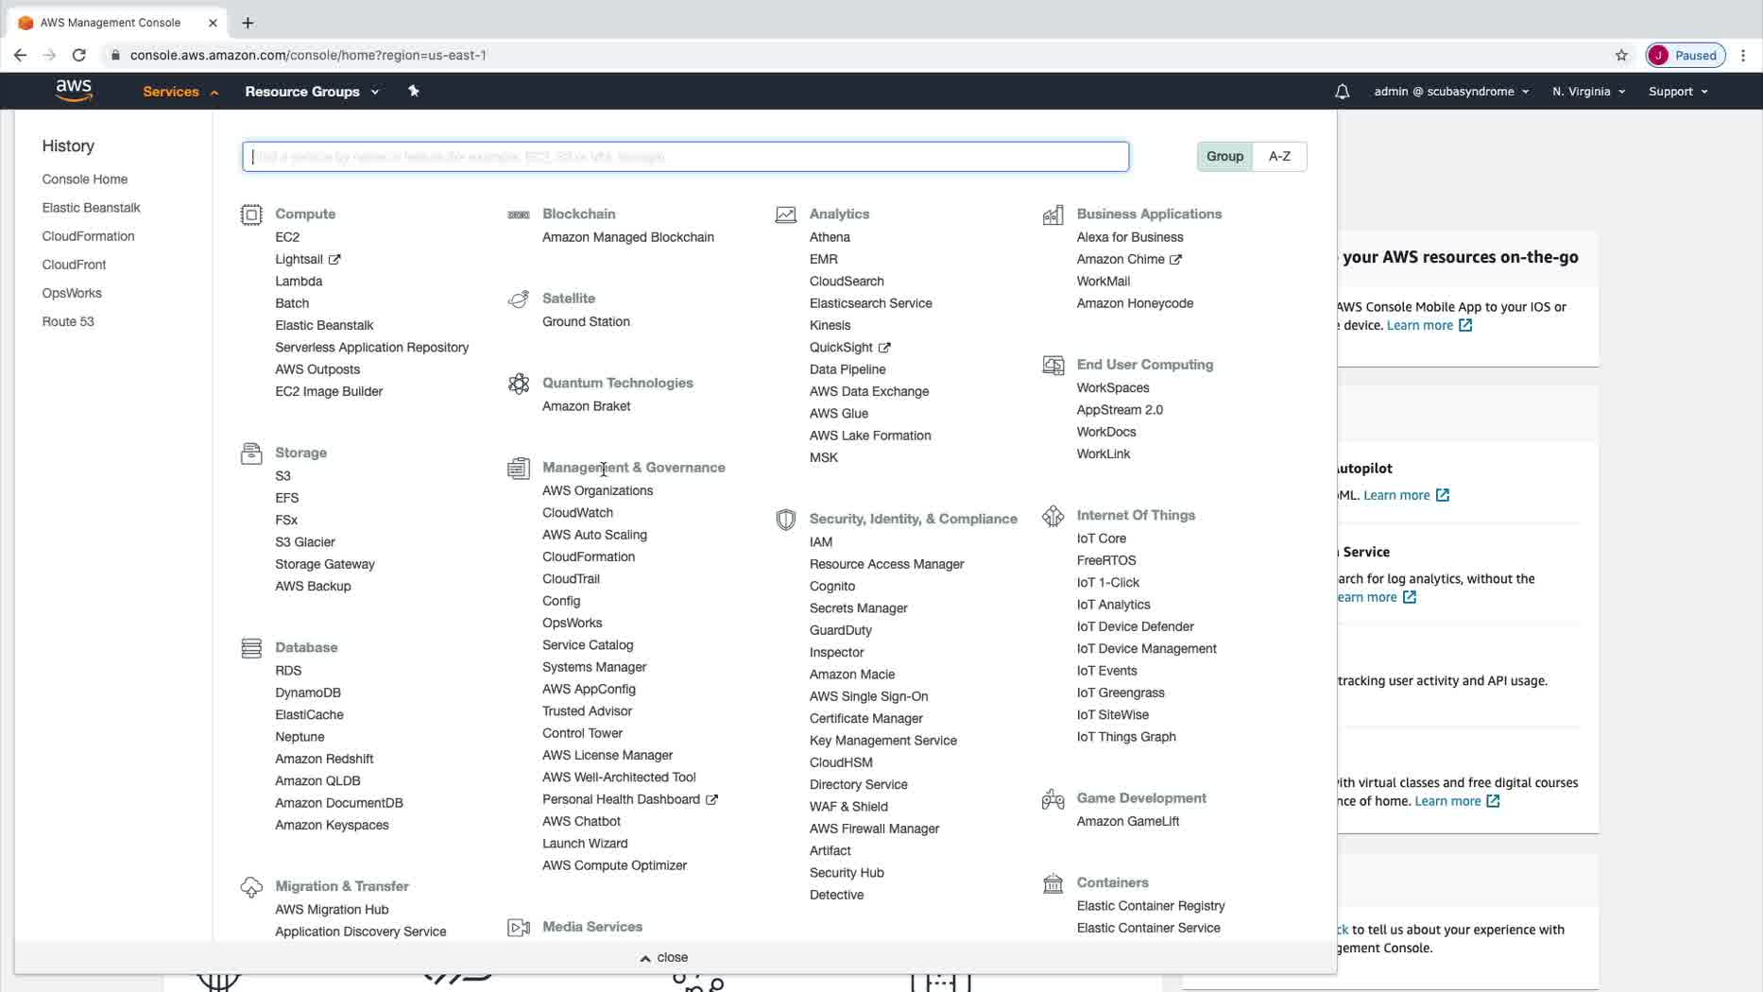Open Elastic Beanstalk from History
This screenshot has width=1763, height=992.
click(x=91, y=208)
